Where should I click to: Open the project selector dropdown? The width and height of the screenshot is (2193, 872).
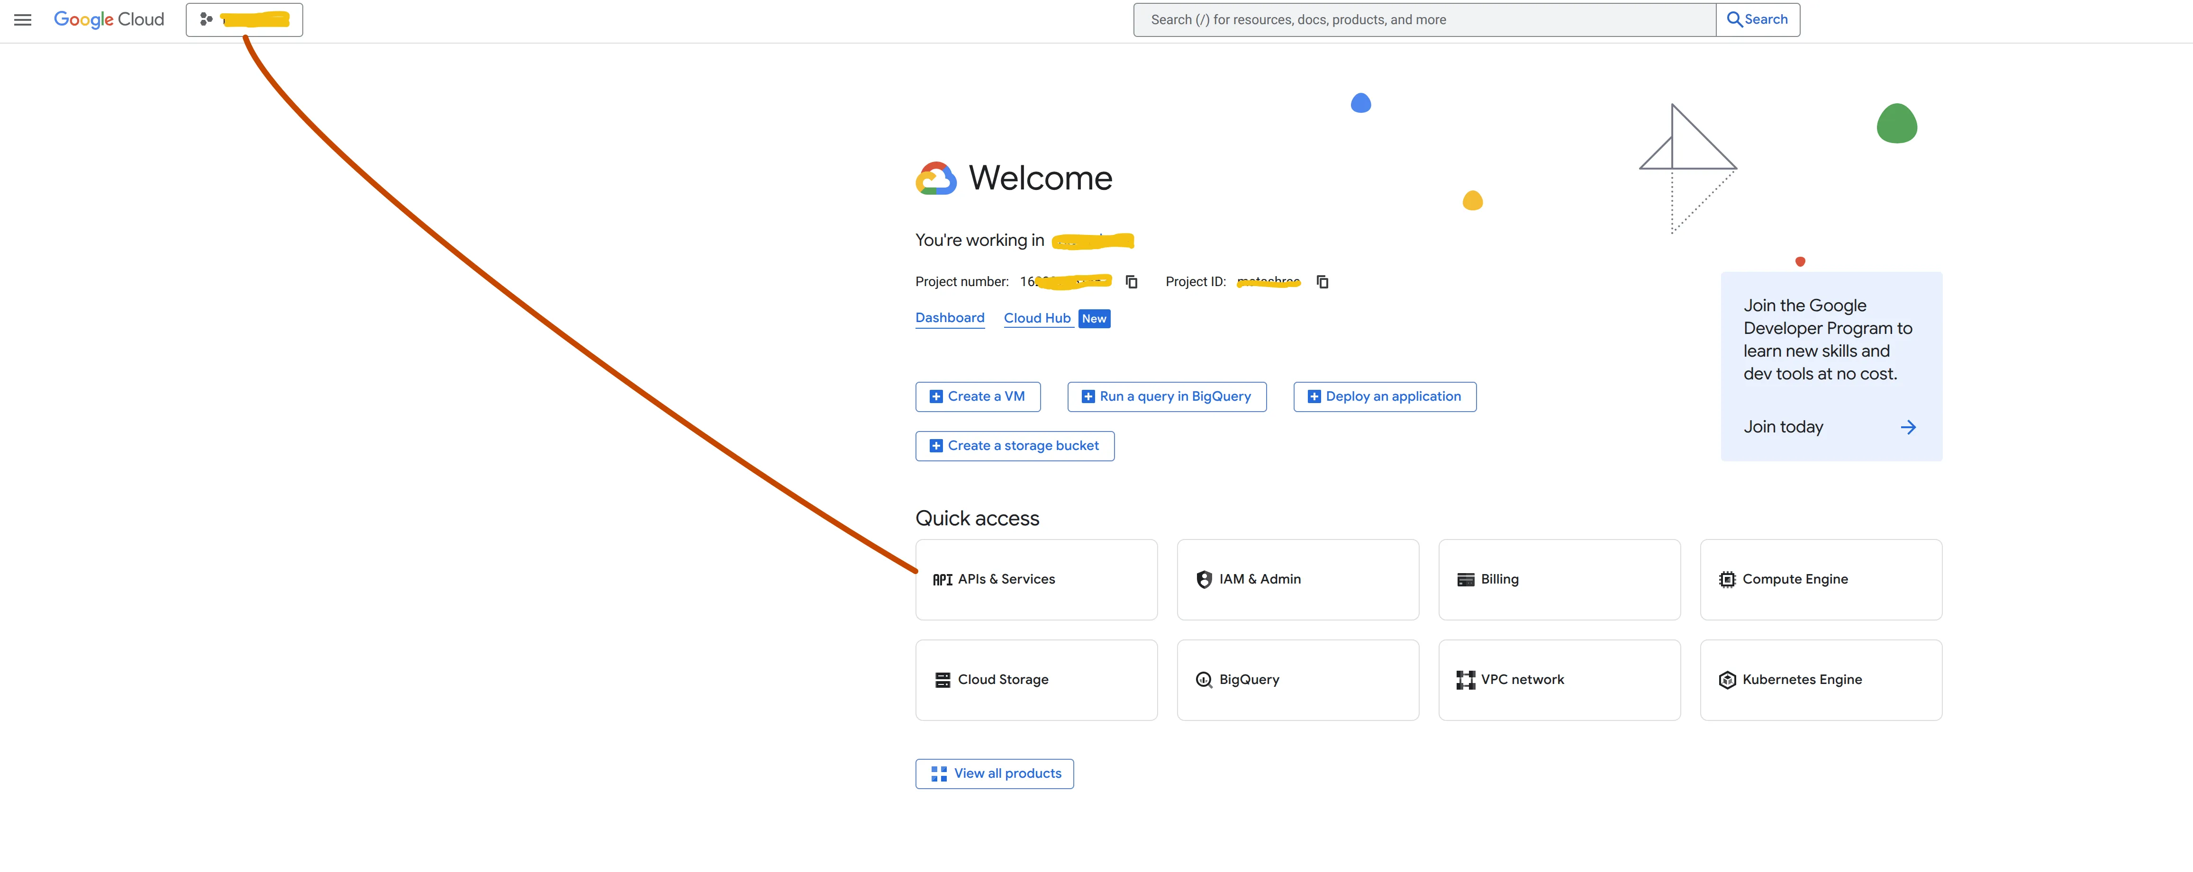(x=245, y=19)
